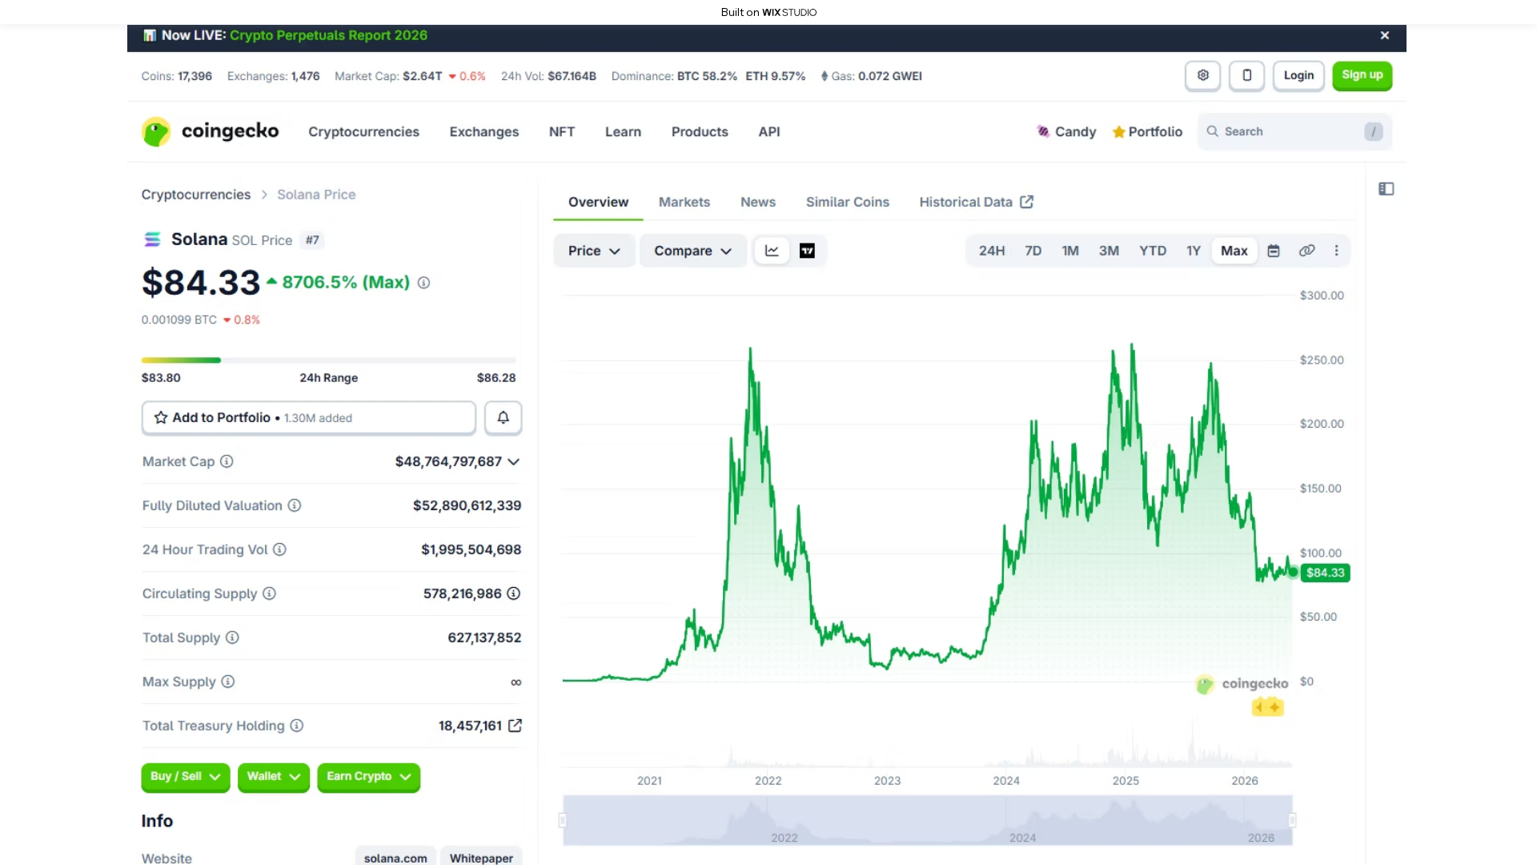Open the Exchanges nav menu
This screenshot has width=1537, height=865.
484,131
